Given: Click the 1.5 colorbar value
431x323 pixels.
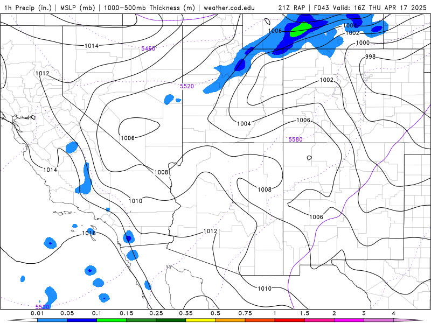Looking at the screenshot, I should click(304, 313).
